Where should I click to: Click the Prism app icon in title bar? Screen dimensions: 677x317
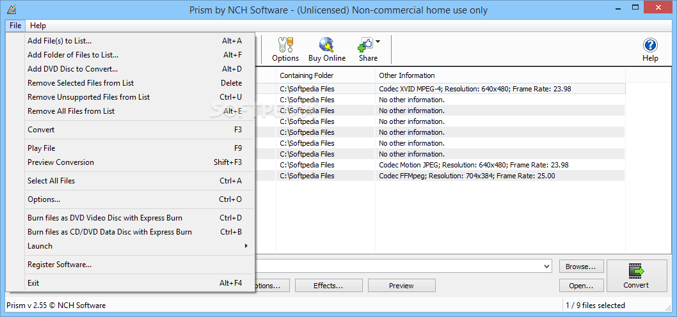pos(13,8)
